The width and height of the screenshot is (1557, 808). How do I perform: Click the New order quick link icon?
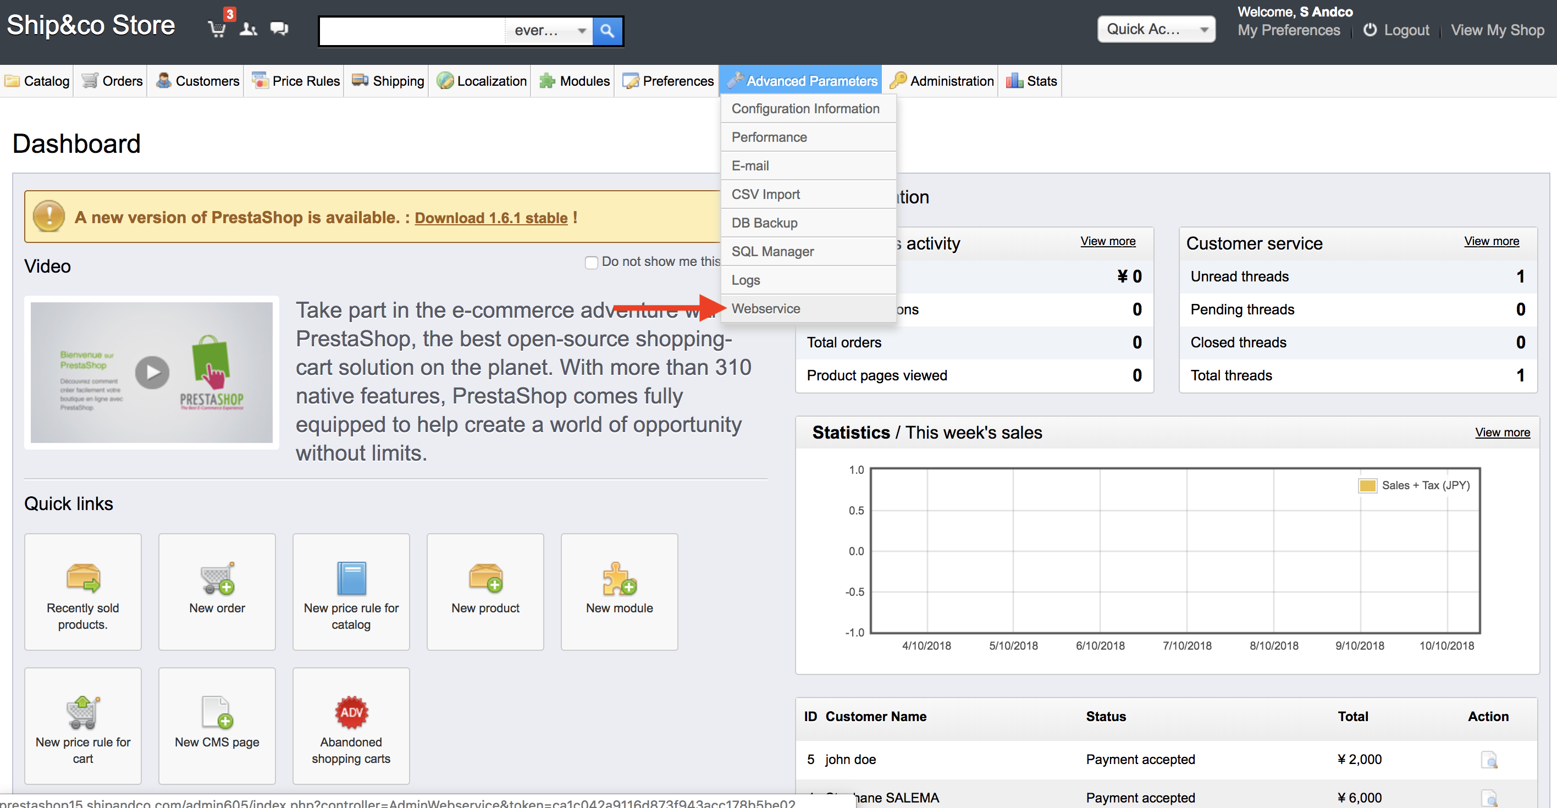[217, 578]
